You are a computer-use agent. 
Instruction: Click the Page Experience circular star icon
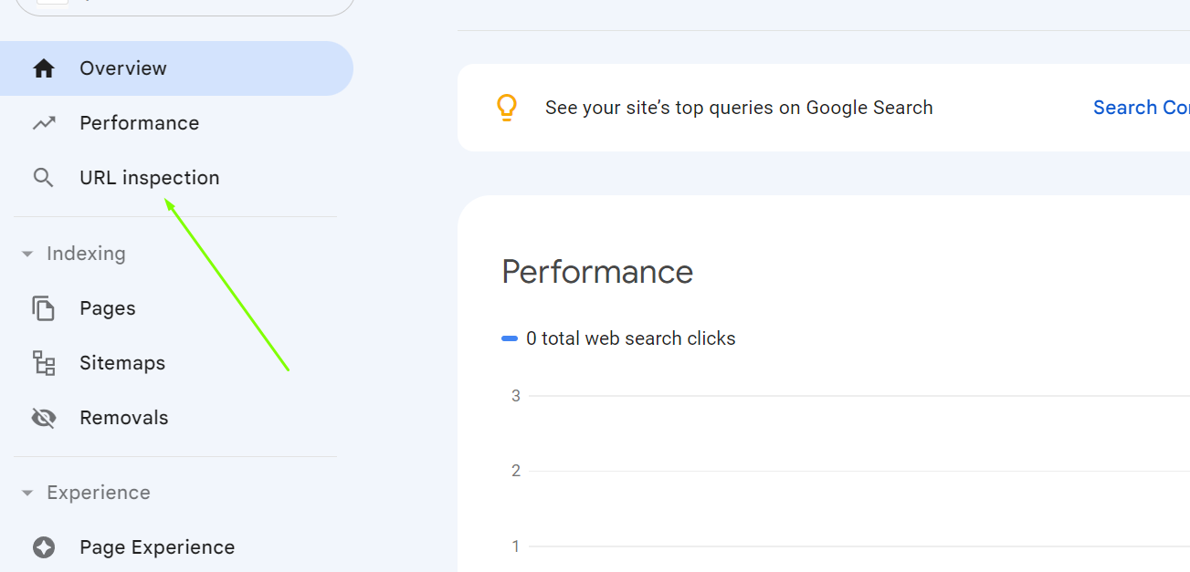(x=44, y=547)
